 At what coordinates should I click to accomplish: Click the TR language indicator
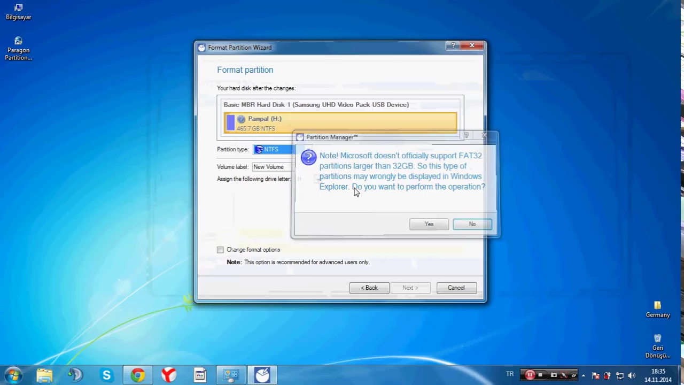pos(510,374)
